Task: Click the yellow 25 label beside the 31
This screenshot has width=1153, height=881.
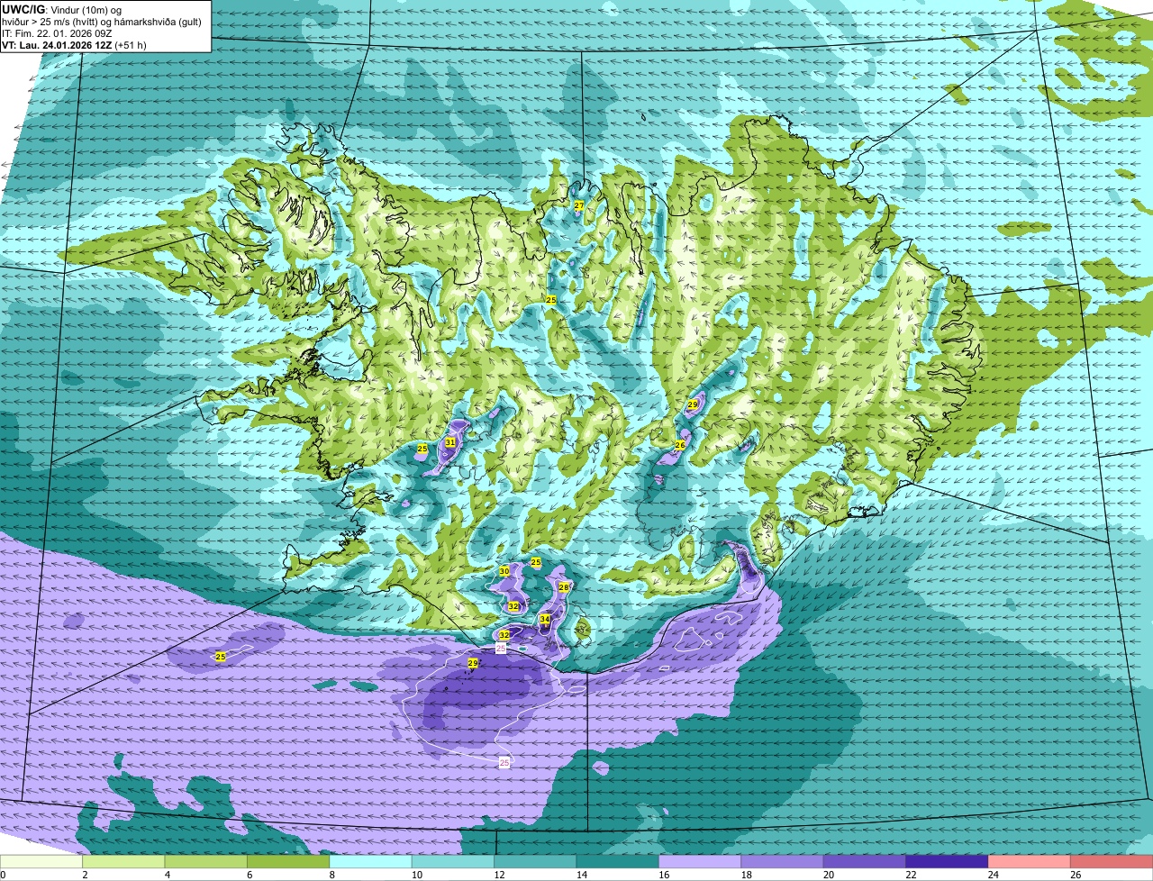Action: [422, 449]
